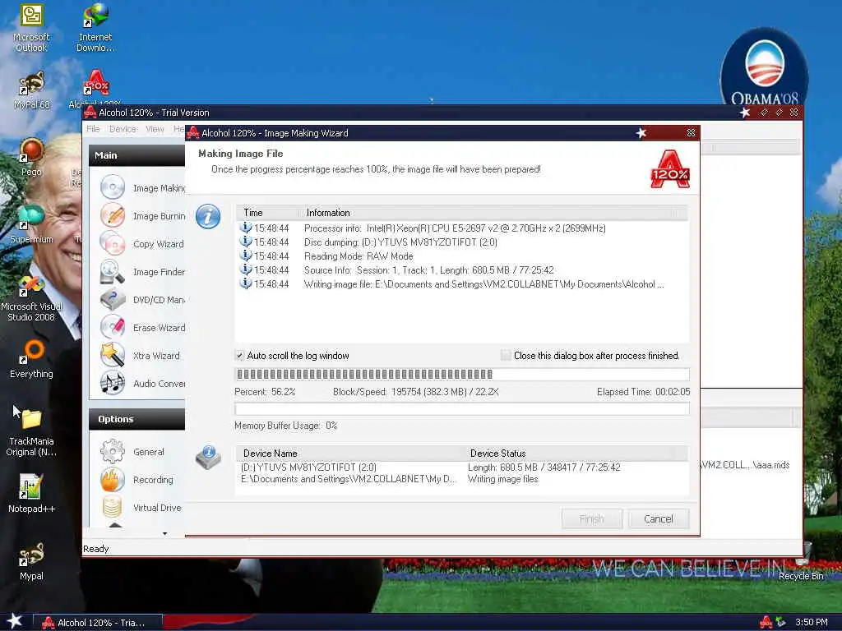
Task: Select the Processor info log entry
Action: click(462, 228)
